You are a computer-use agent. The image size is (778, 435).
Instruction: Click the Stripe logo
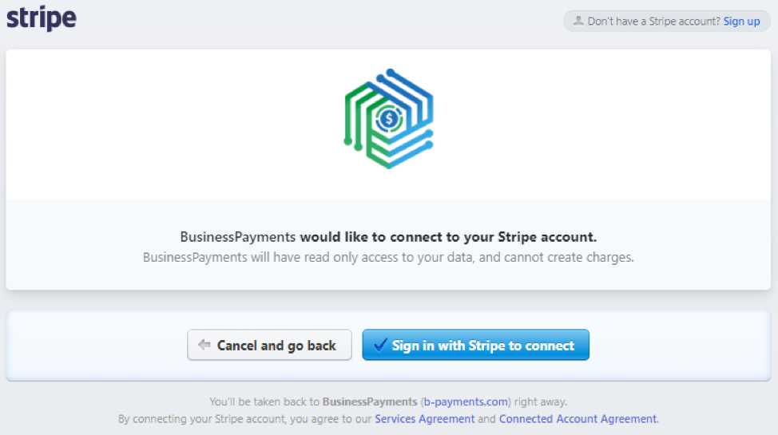tap(42, 18)
